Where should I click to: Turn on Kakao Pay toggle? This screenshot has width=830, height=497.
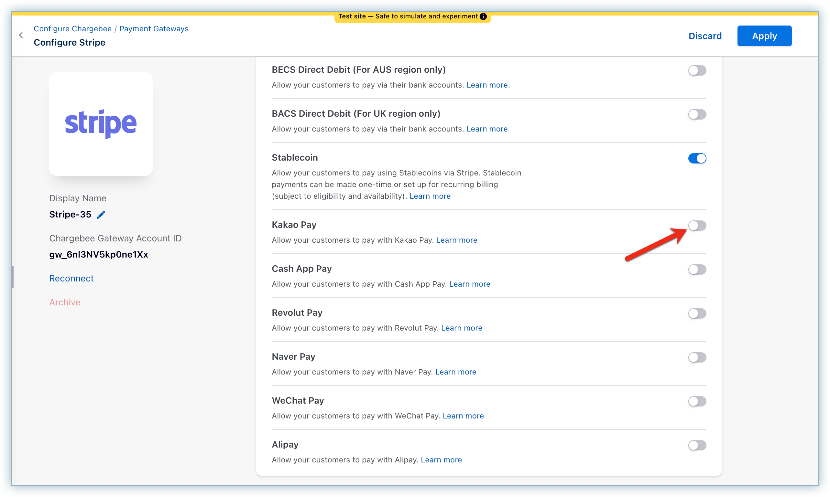[697, 225]
